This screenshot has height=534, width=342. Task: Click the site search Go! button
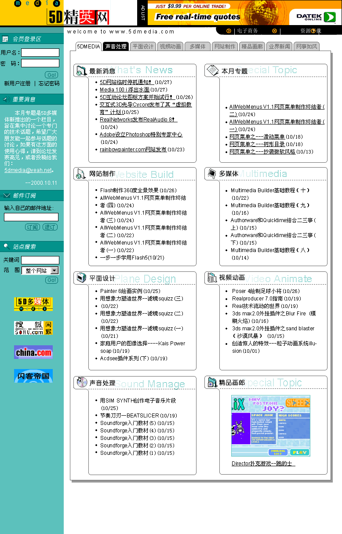tap(52, 280)
